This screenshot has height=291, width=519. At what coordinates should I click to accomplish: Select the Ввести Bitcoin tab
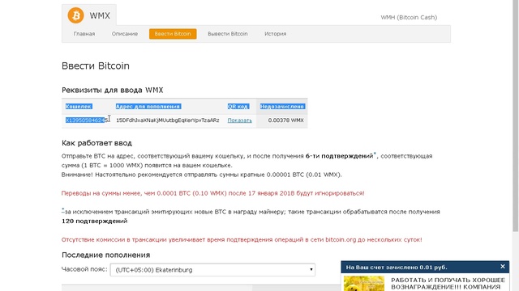pos(173,34)
